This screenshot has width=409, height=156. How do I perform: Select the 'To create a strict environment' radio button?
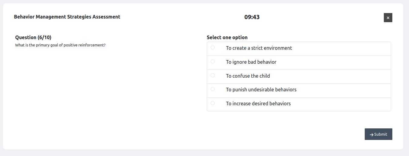coord(213,48)
